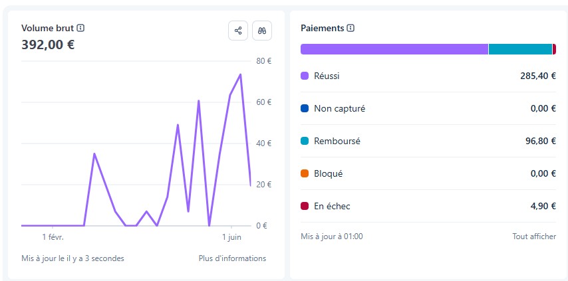
Task: Click the 20 € axis label
Action: [263, 185]
